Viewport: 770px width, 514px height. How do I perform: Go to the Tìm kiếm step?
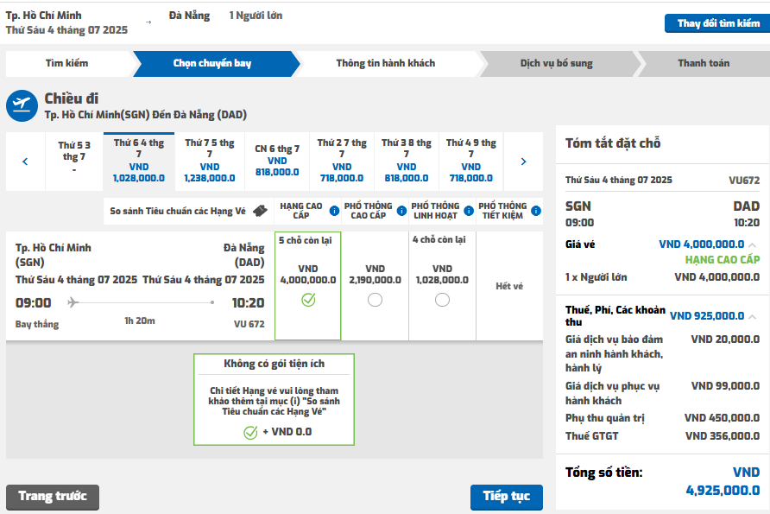coord(66,63)
